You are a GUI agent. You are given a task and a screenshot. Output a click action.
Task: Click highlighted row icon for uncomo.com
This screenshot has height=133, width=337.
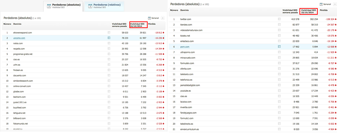coord(109,38)
